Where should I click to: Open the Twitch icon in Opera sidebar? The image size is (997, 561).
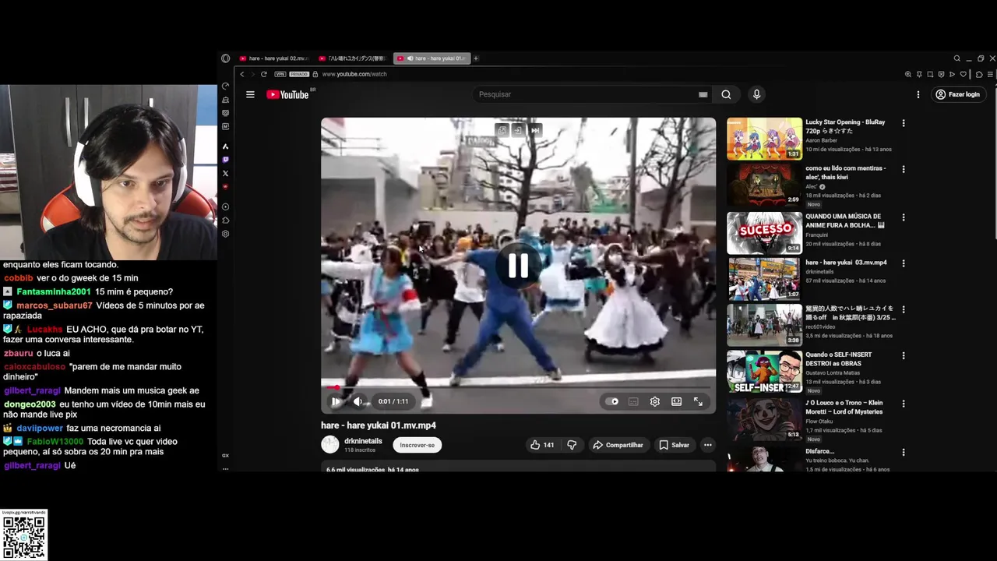click(x=225, y=160)
